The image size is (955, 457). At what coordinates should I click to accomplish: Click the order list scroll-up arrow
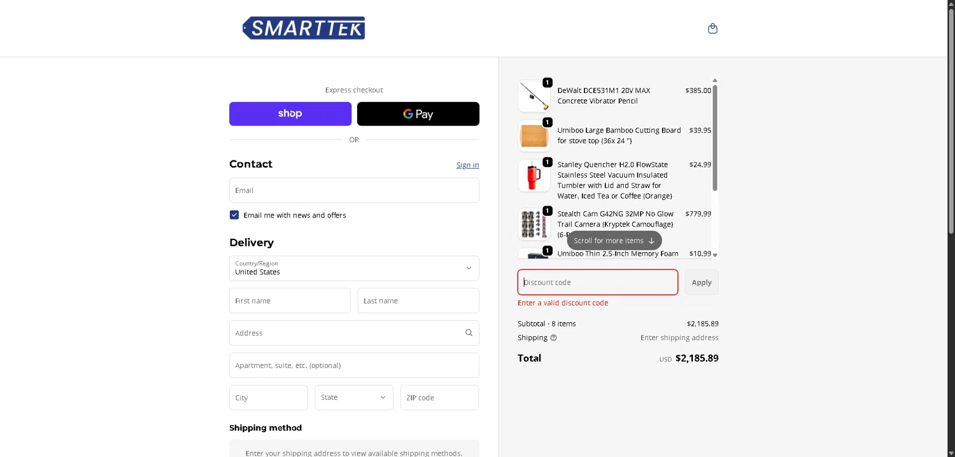715,80
